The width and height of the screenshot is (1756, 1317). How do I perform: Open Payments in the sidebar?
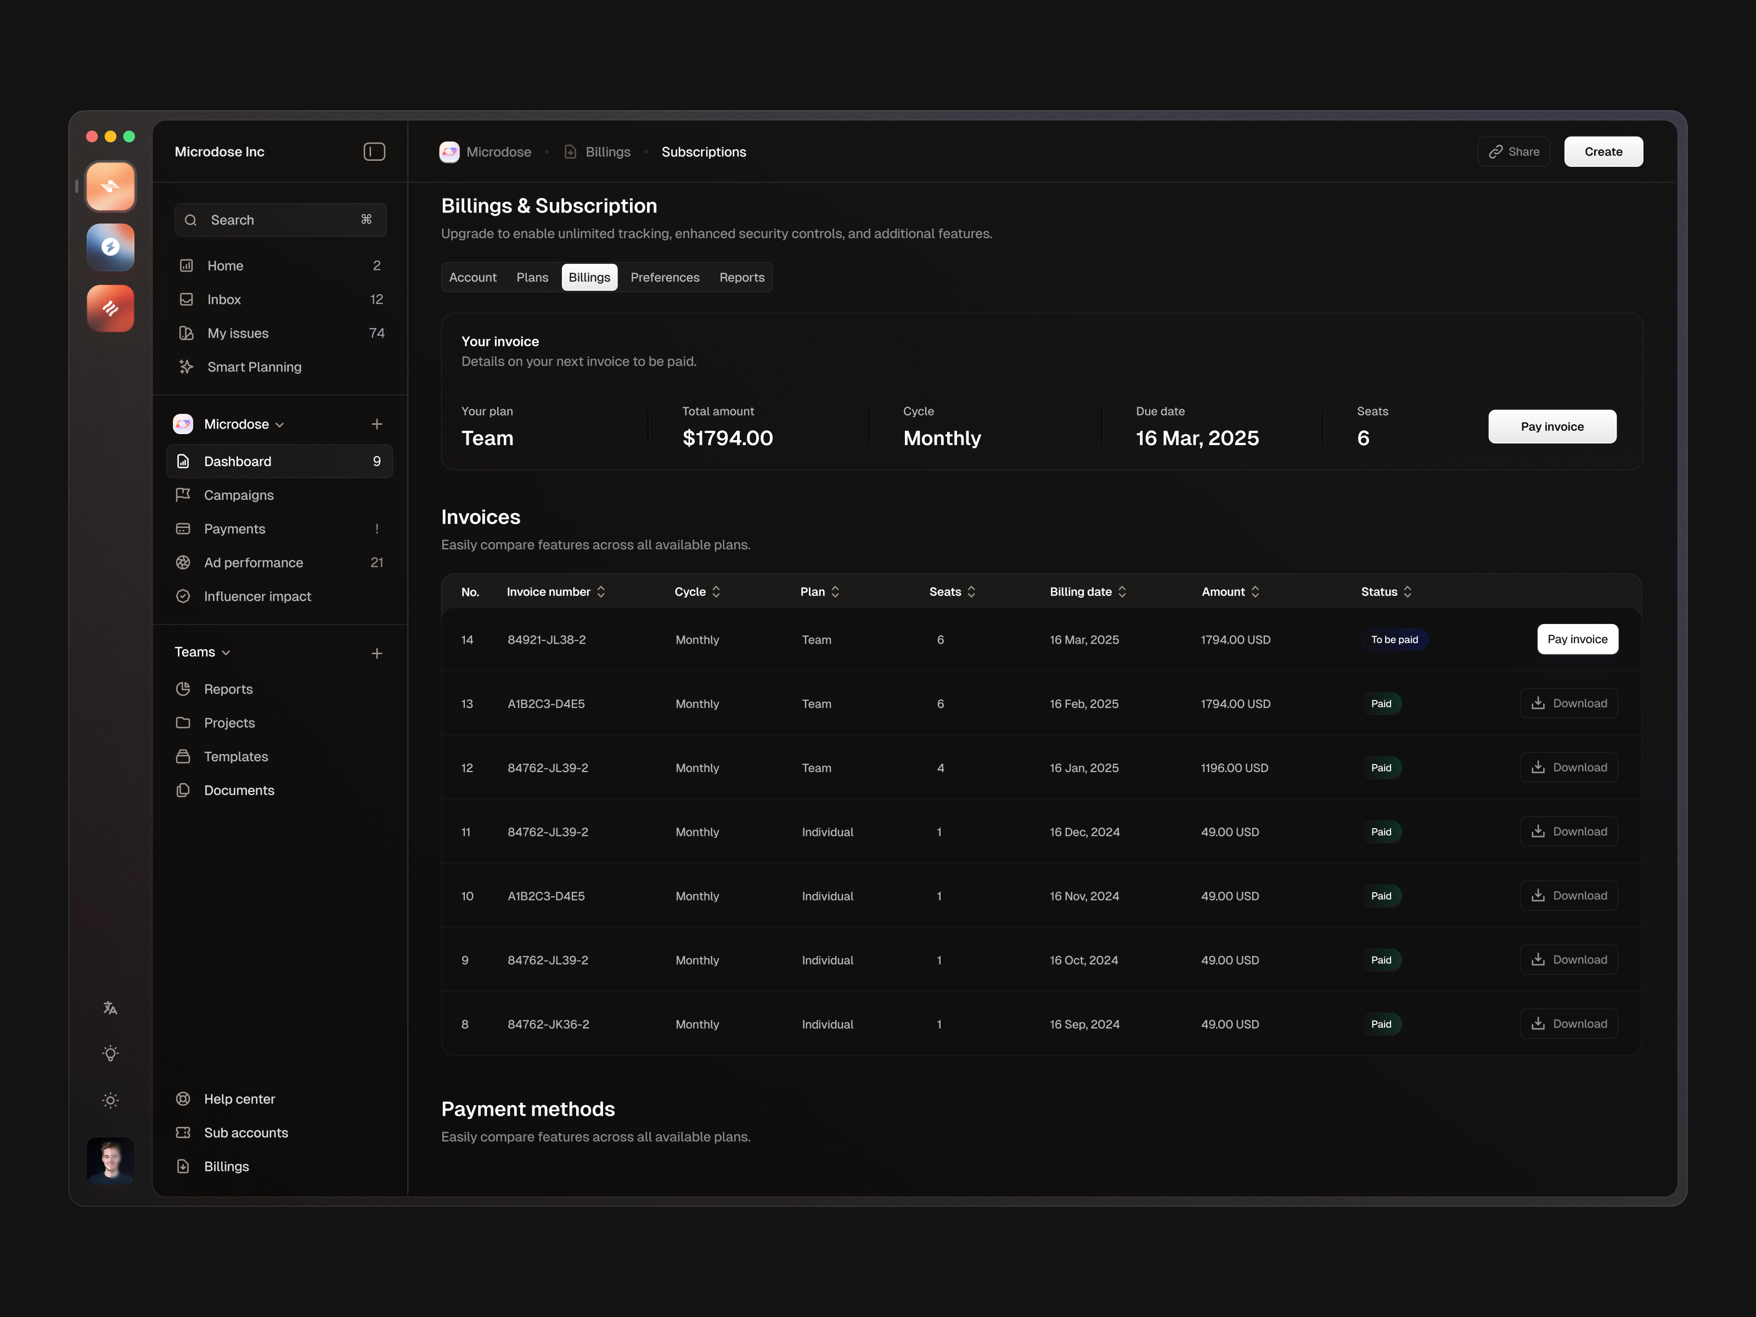[x=279, y=528]
